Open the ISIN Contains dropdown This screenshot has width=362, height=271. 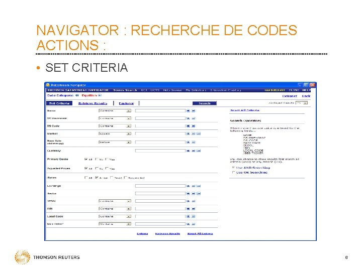click(115, 209)
